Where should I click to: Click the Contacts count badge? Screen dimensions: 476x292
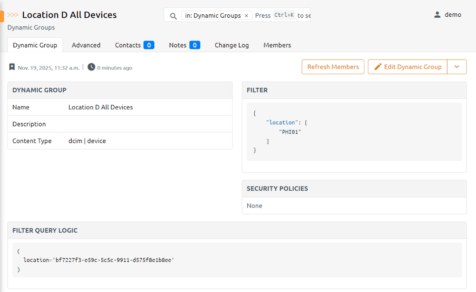click(x=149, y=45)
